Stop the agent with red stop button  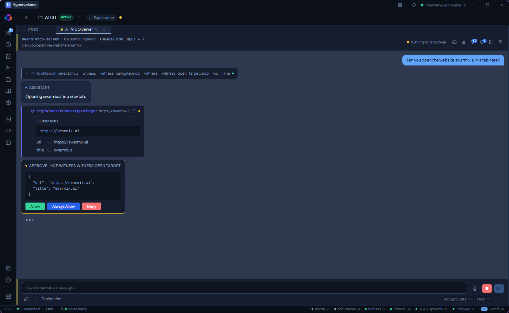coord(487,289)
